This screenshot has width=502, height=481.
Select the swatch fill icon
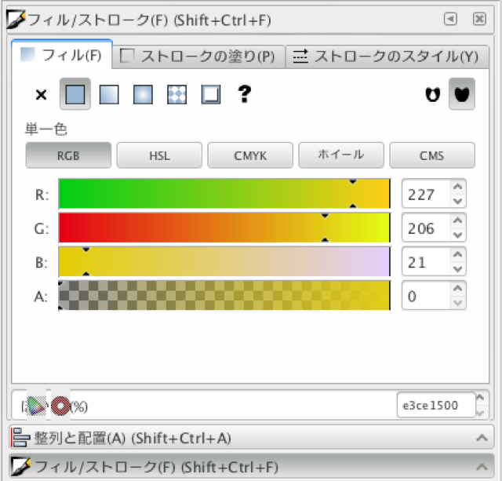210,95
